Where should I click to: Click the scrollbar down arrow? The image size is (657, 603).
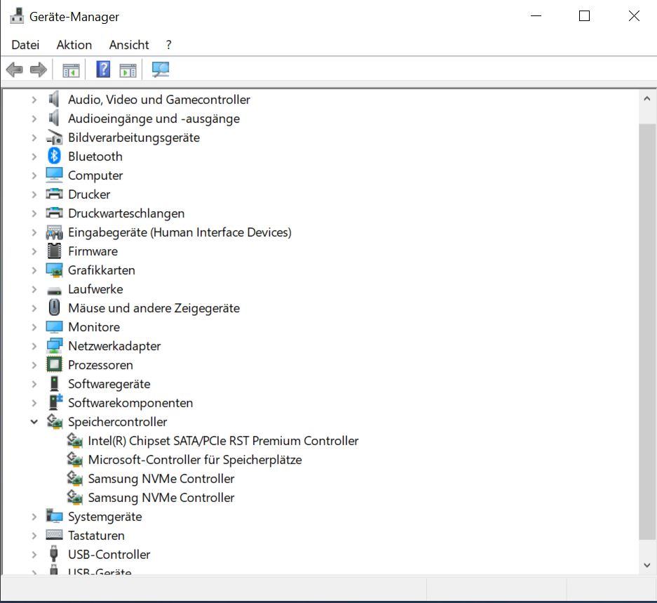click(647, 565)
